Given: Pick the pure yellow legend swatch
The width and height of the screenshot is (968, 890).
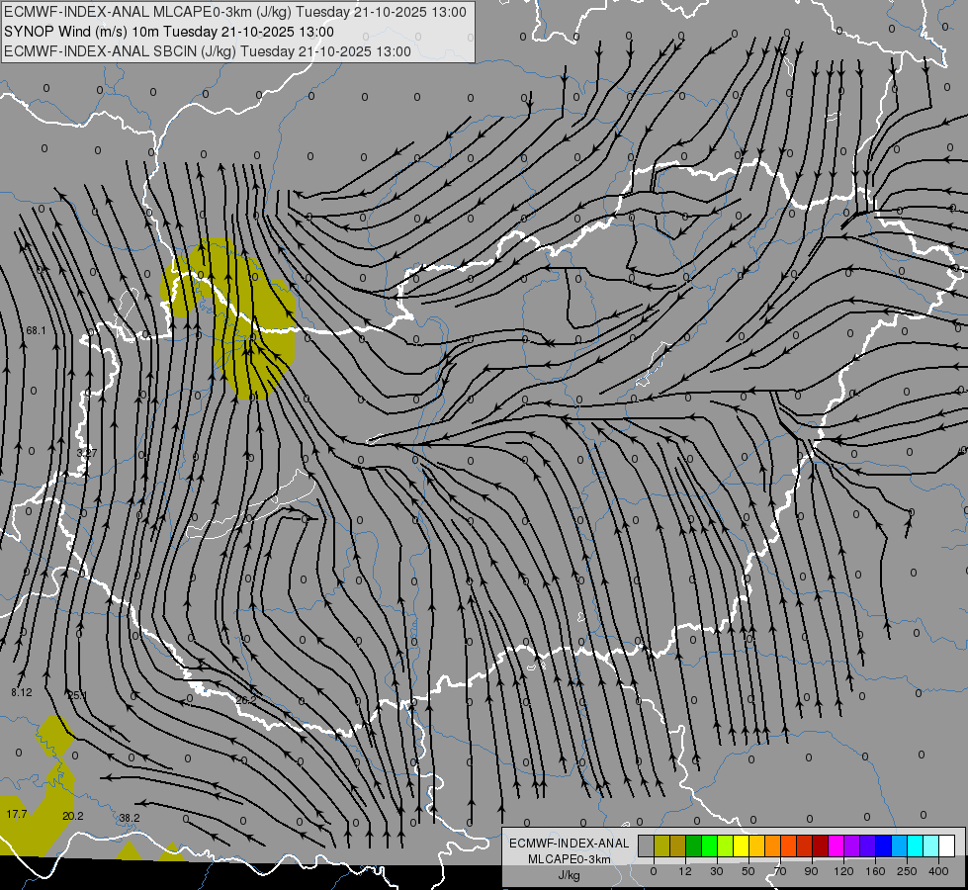Looking at the screenshot, I should (x=742, y=846).
